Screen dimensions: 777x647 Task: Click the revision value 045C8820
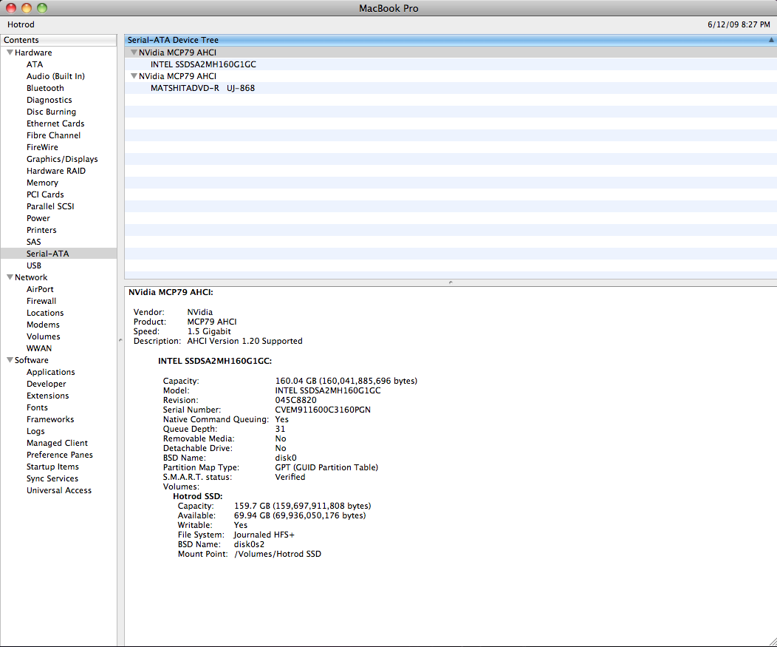tap(296, 400)
